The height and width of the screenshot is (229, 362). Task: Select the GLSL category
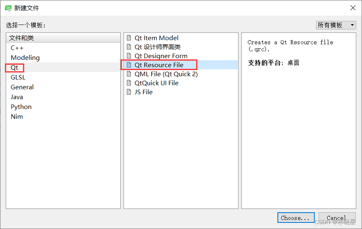63,77
